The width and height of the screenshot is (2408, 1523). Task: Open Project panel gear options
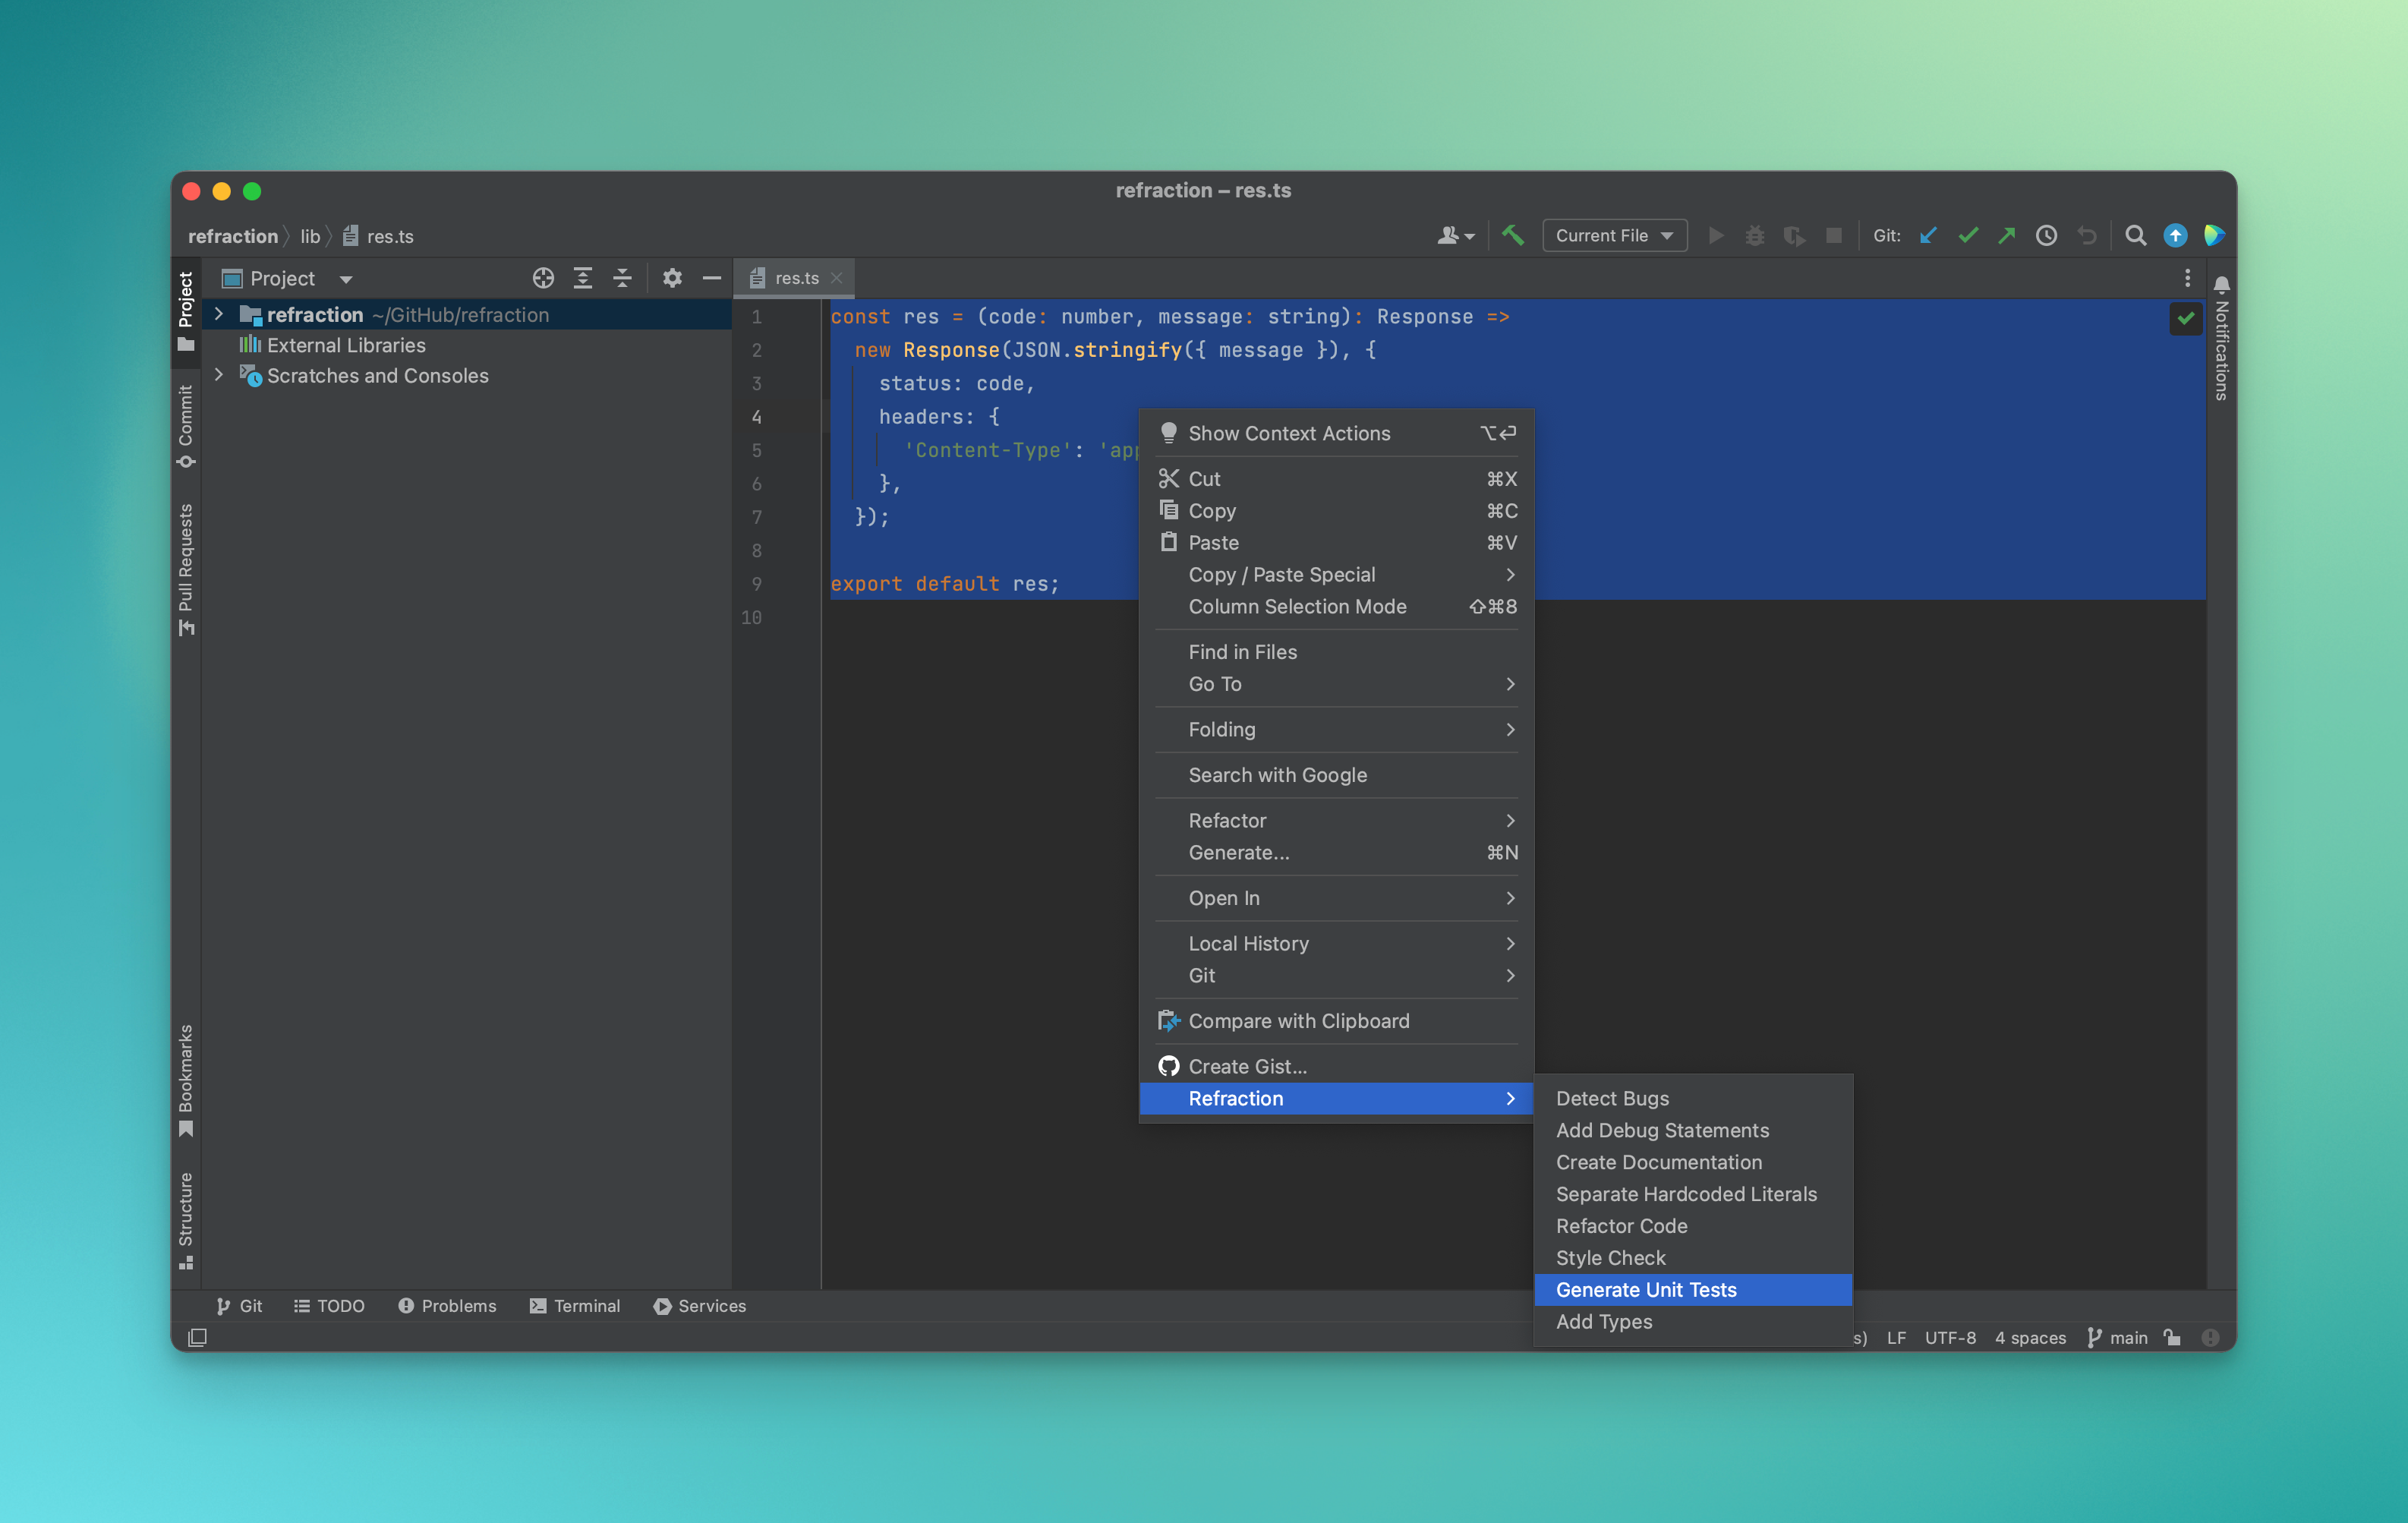pos(672,278)
